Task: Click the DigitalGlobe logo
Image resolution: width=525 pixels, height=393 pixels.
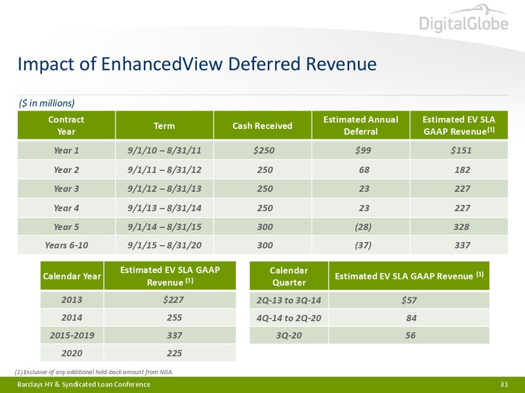Action: click(464, 18)
